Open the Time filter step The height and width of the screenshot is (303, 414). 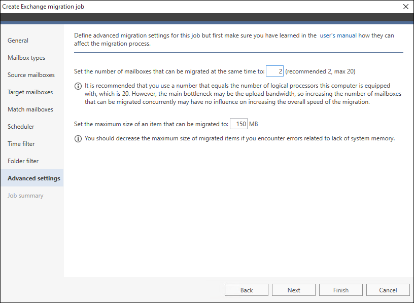coord(21,144)
